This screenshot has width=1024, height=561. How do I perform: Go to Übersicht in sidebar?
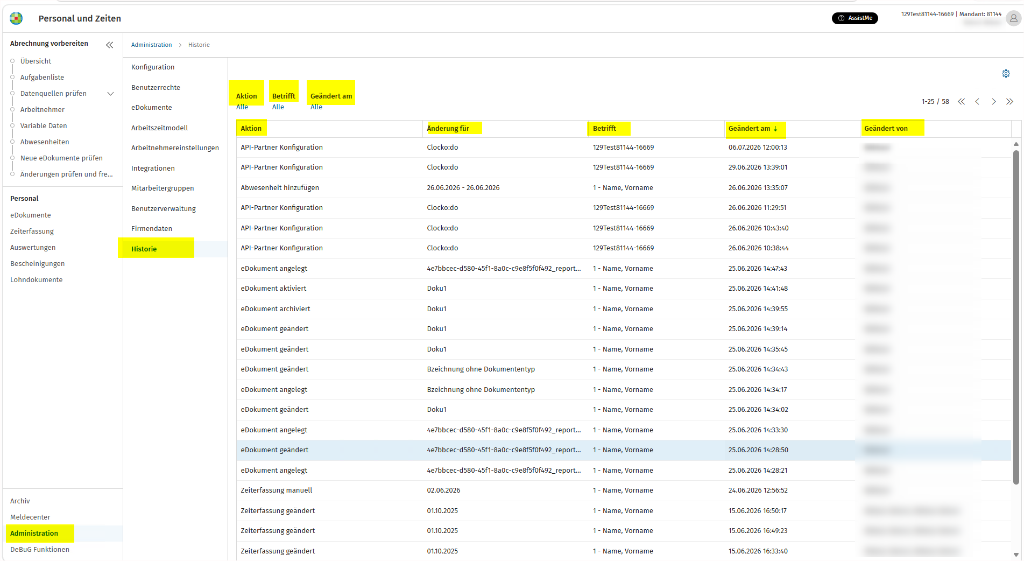[x=36, y=61]
